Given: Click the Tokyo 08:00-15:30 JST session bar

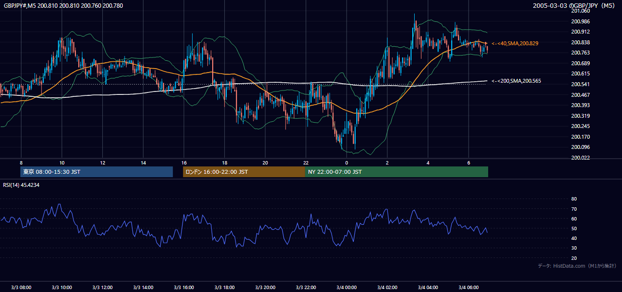Looking at the screenshot, I should 96,172.
